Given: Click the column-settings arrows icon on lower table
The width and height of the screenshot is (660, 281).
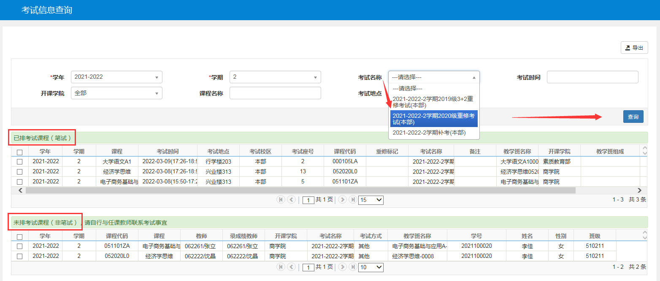Looking at the screenshot, I should (x=644, y=235).
